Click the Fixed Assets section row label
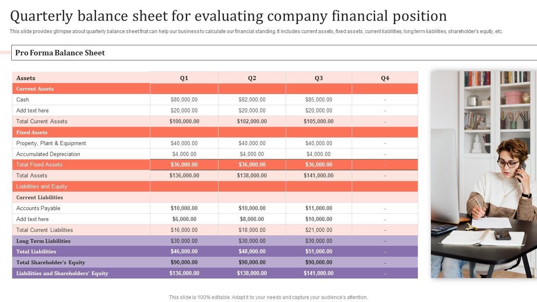This screenshot has width=537, height=302. click(x=32, y=133)
